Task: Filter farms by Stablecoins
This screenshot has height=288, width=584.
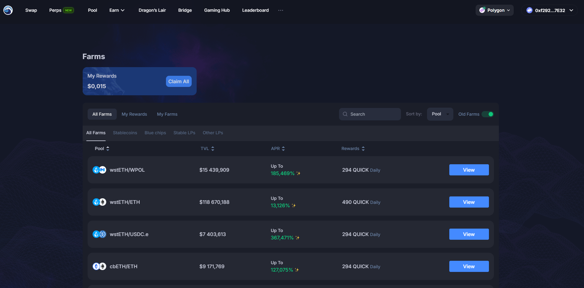Action: tap(125, 133)
